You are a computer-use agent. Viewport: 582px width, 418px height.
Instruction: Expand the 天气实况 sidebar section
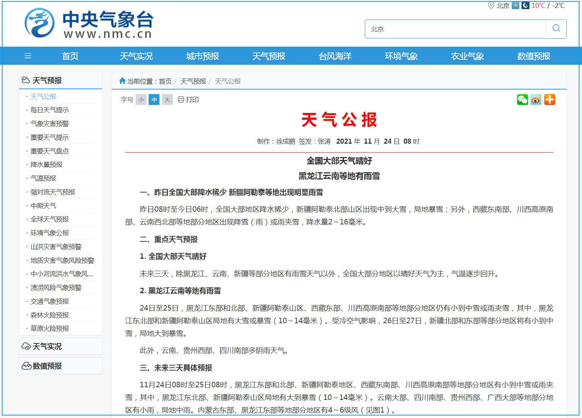47,346
